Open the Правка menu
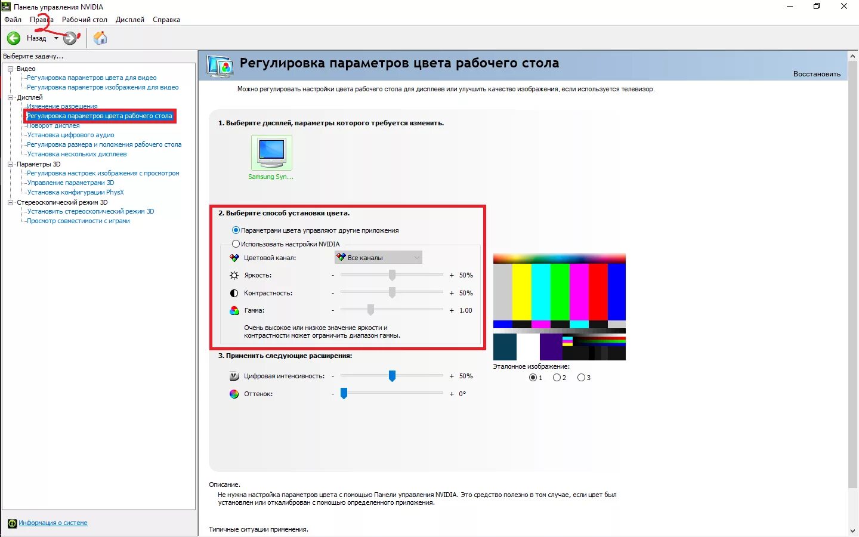The image size is (859, 537). point(41,20)
